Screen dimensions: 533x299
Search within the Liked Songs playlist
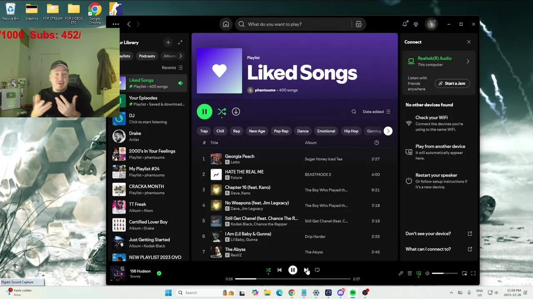354,112
